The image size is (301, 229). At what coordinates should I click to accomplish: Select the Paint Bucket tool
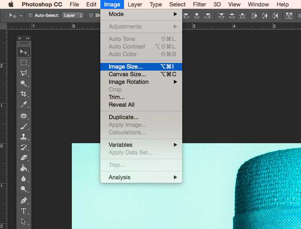[x=24, y=168]
